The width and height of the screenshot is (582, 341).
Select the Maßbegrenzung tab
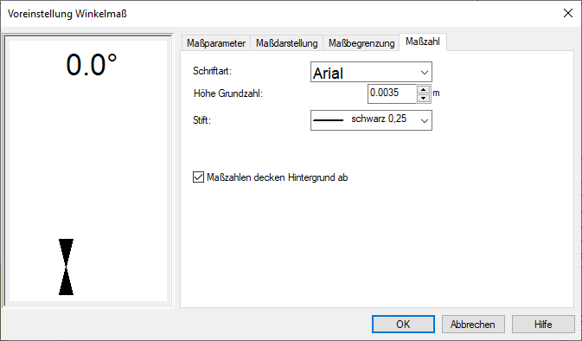click(361, 43)
